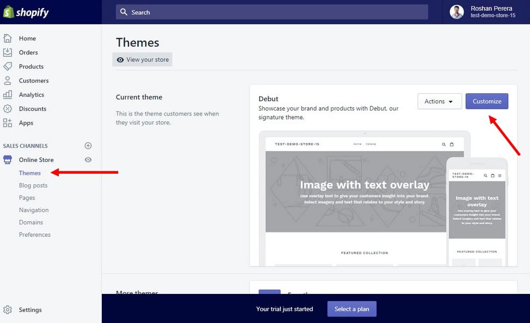The image size is (530, 323).
Task: Open Analytics bar chart icon
Action: (x=7, y=95)
